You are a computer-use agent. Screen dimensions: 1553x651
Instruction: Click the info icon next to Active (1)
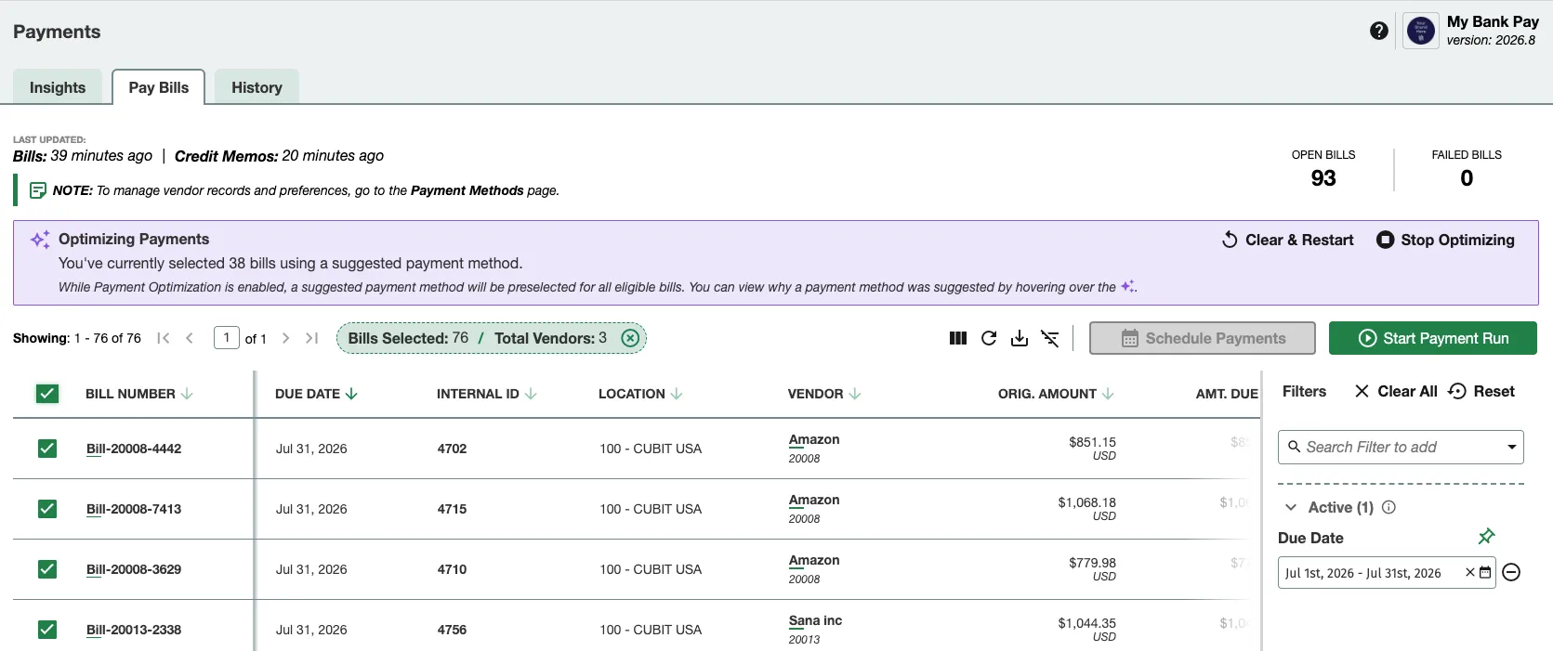point(1388,507)
